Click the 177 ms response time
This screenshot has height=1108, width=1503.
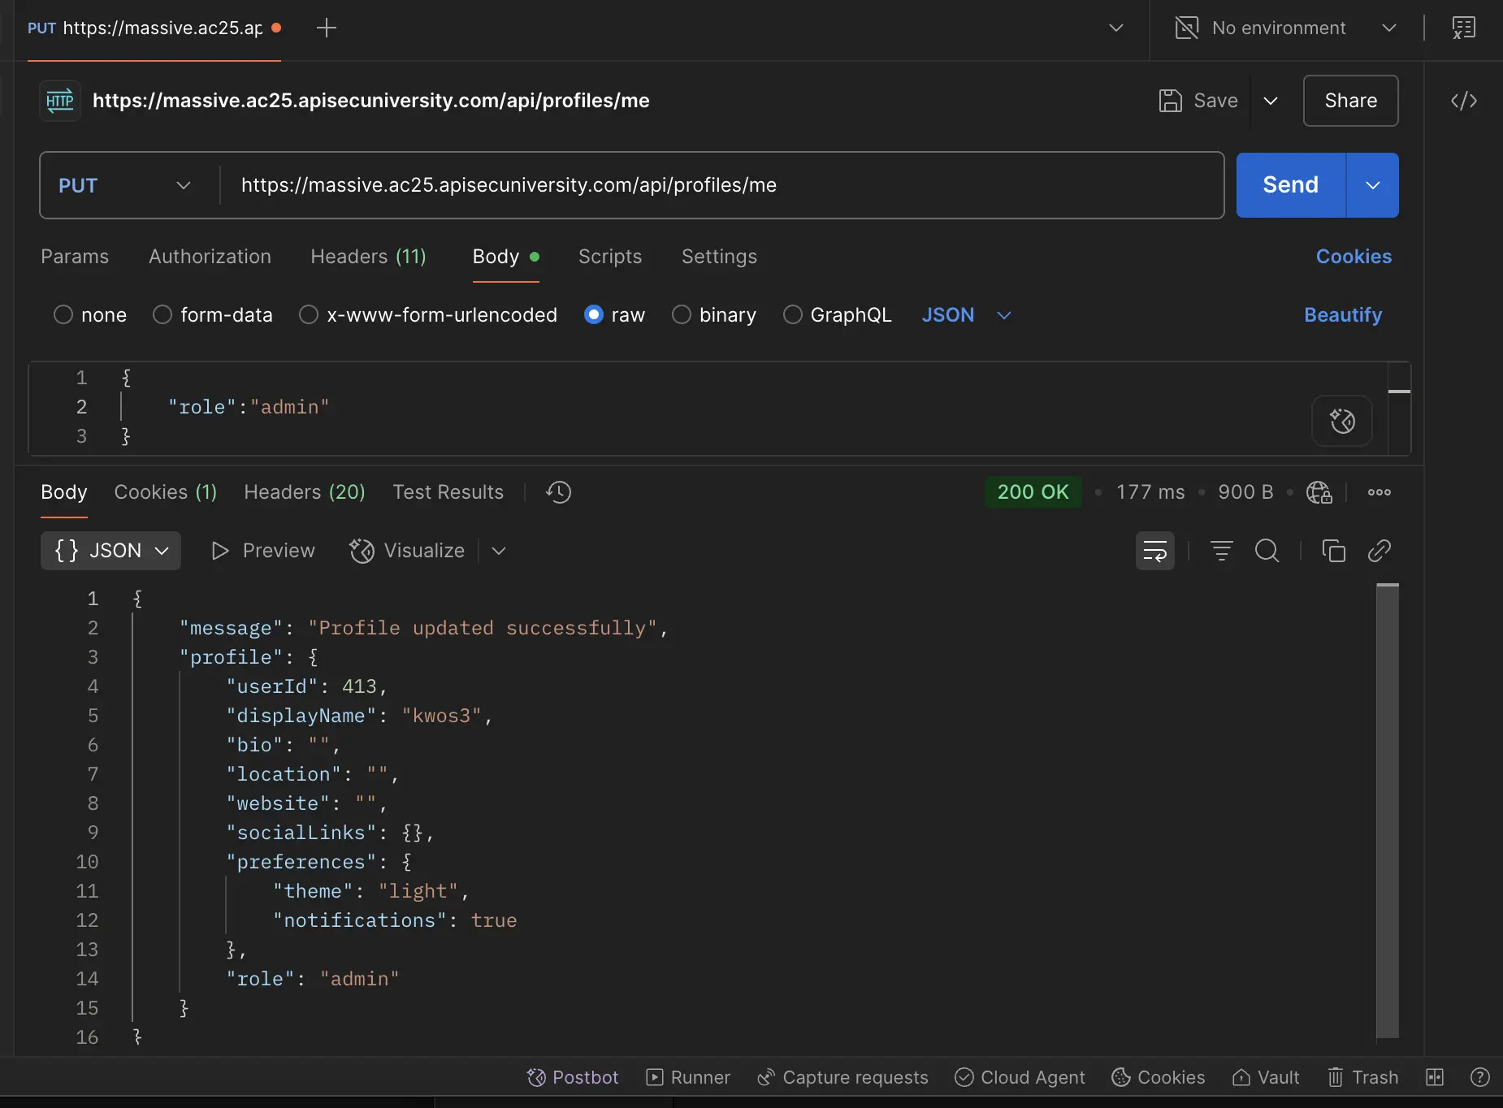tap(1150, 492)
